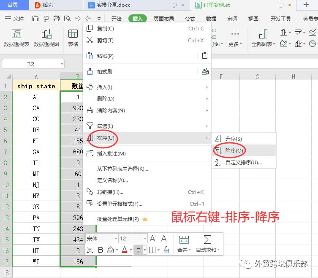Click increase font size icon in mini toolbar
Image resolution: width=318 pixels, height=278 pixels.
(x=153, y=238)
